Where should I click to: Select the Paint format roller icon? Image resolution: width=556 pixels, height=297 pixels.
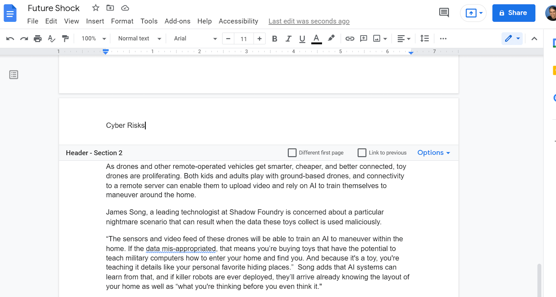tap(65, 39)
